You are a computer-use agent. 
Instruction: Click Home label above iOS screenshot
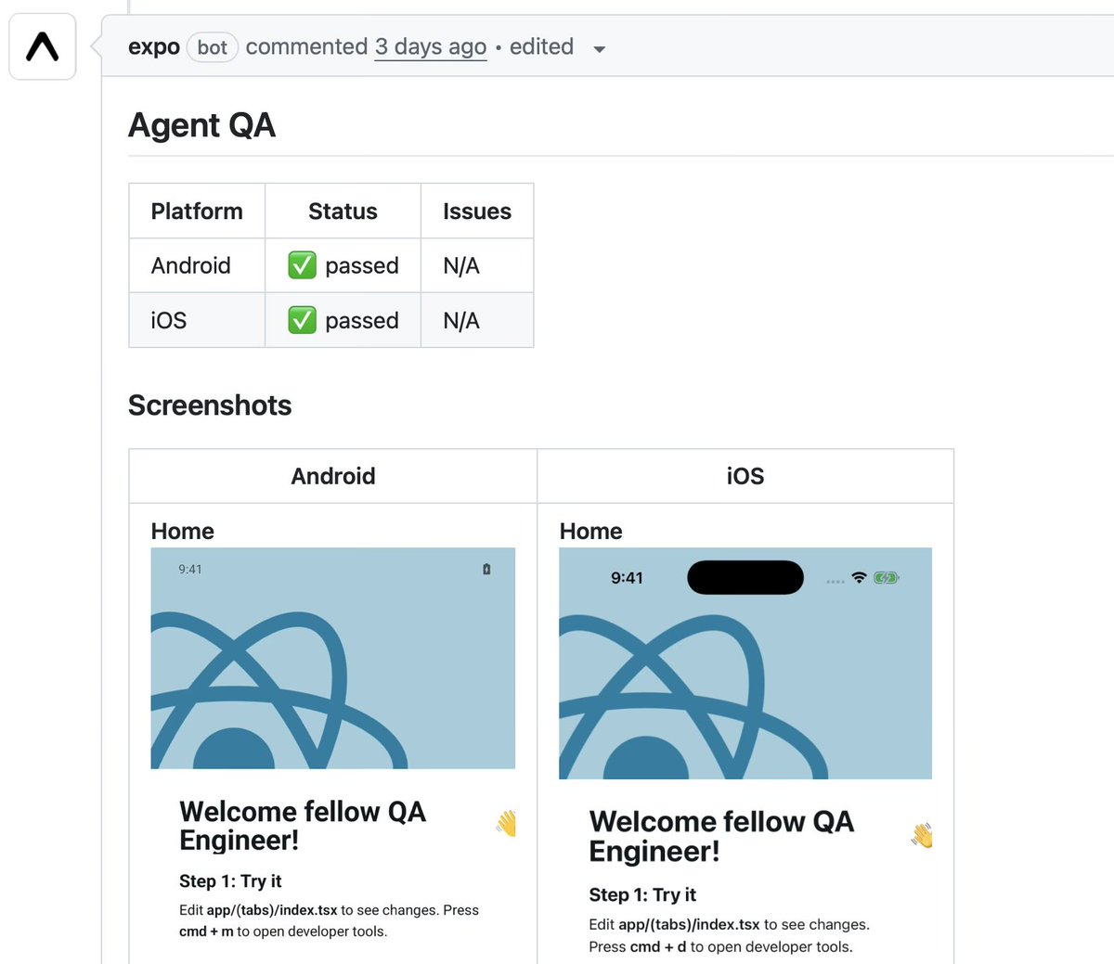pyautogui.click(x=591, y=531)
